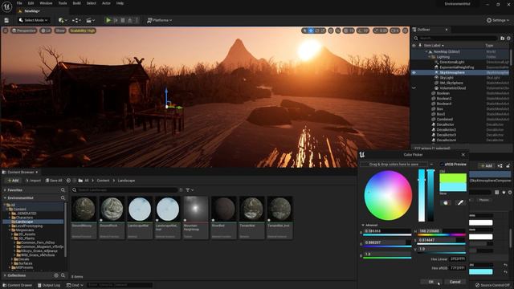Open the Platforms dropdown menu
This screenshot has width=514, height=289.
point(159,20)
